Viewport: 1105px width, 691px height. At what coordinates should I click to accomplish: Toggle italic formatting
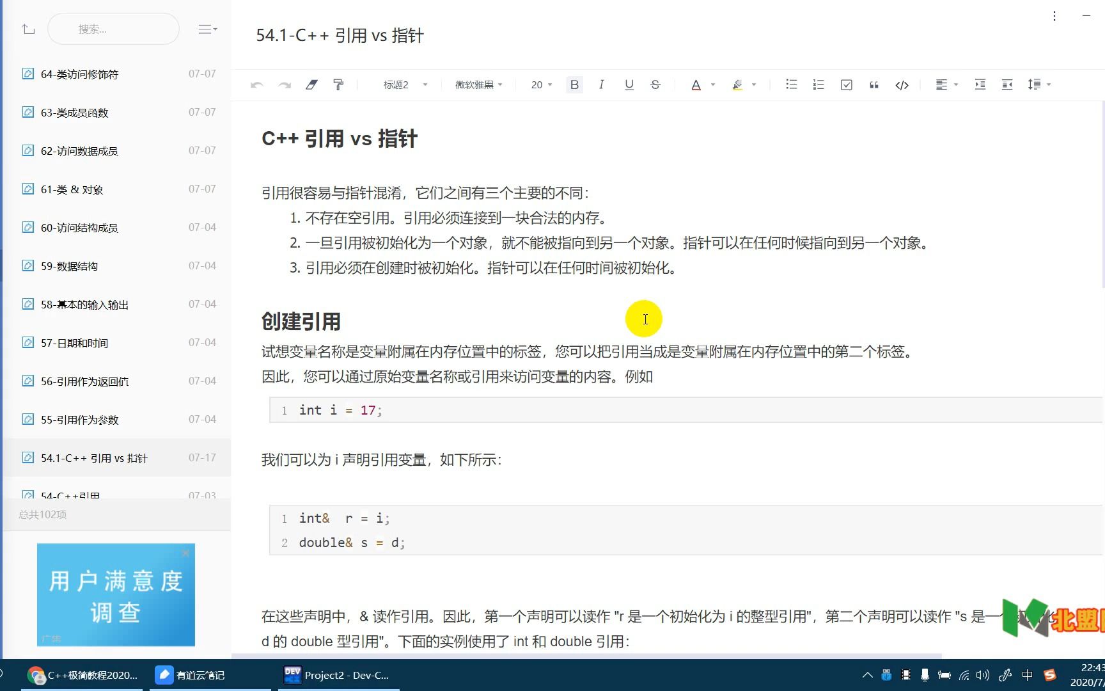click(601, 84)
